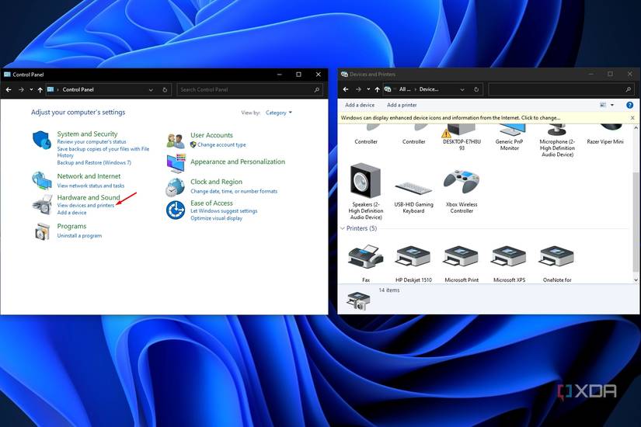Click the scroll down arrow in device list
641x427 pixels.
[636, 280]
